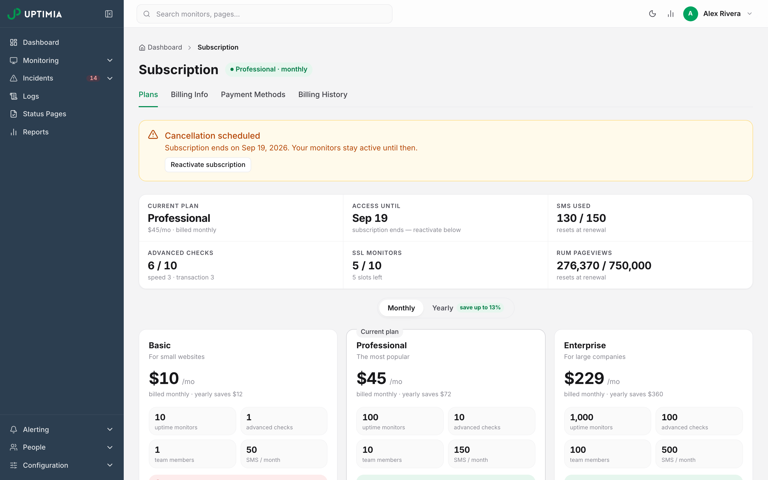768x480 pixels.
Task: Select the Plans tab
Action: pyautogui.click(x=148, y=95)
